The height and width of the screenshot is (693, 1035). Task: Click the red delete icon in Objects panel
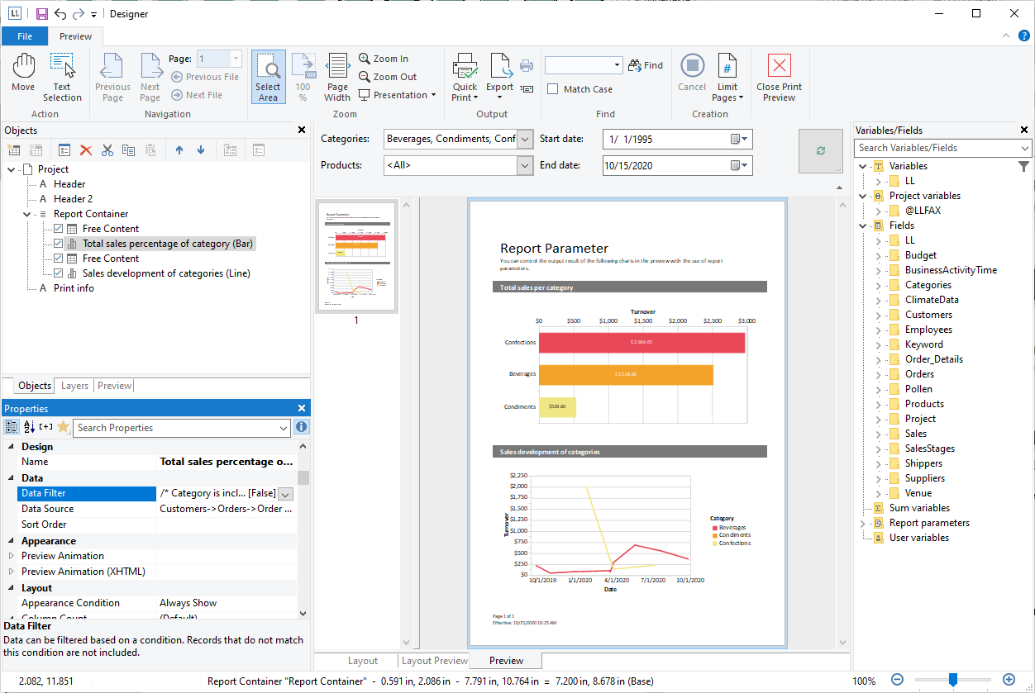click(86, 150)
